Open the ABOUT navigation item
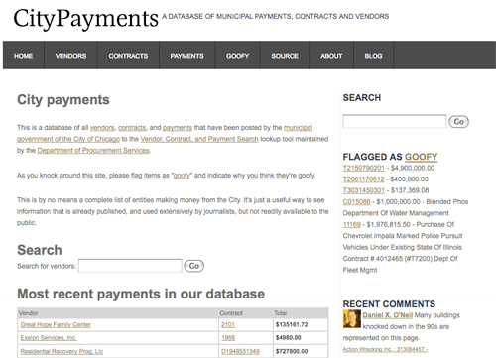 331,56
